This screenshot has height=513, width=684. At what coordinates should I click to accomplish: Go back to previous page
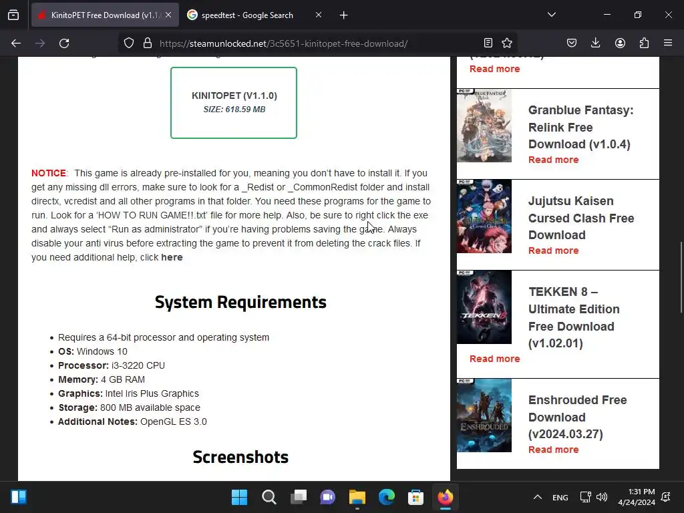click(x=16, y=43)
